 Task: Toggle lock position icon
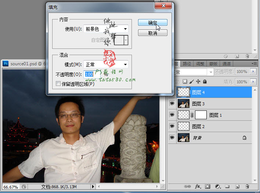click(198, 81)
